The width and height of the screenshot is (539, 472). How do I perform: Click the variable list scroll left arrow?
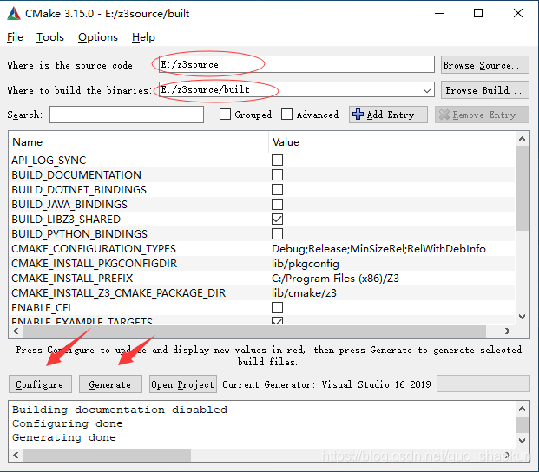click(16, 331)
